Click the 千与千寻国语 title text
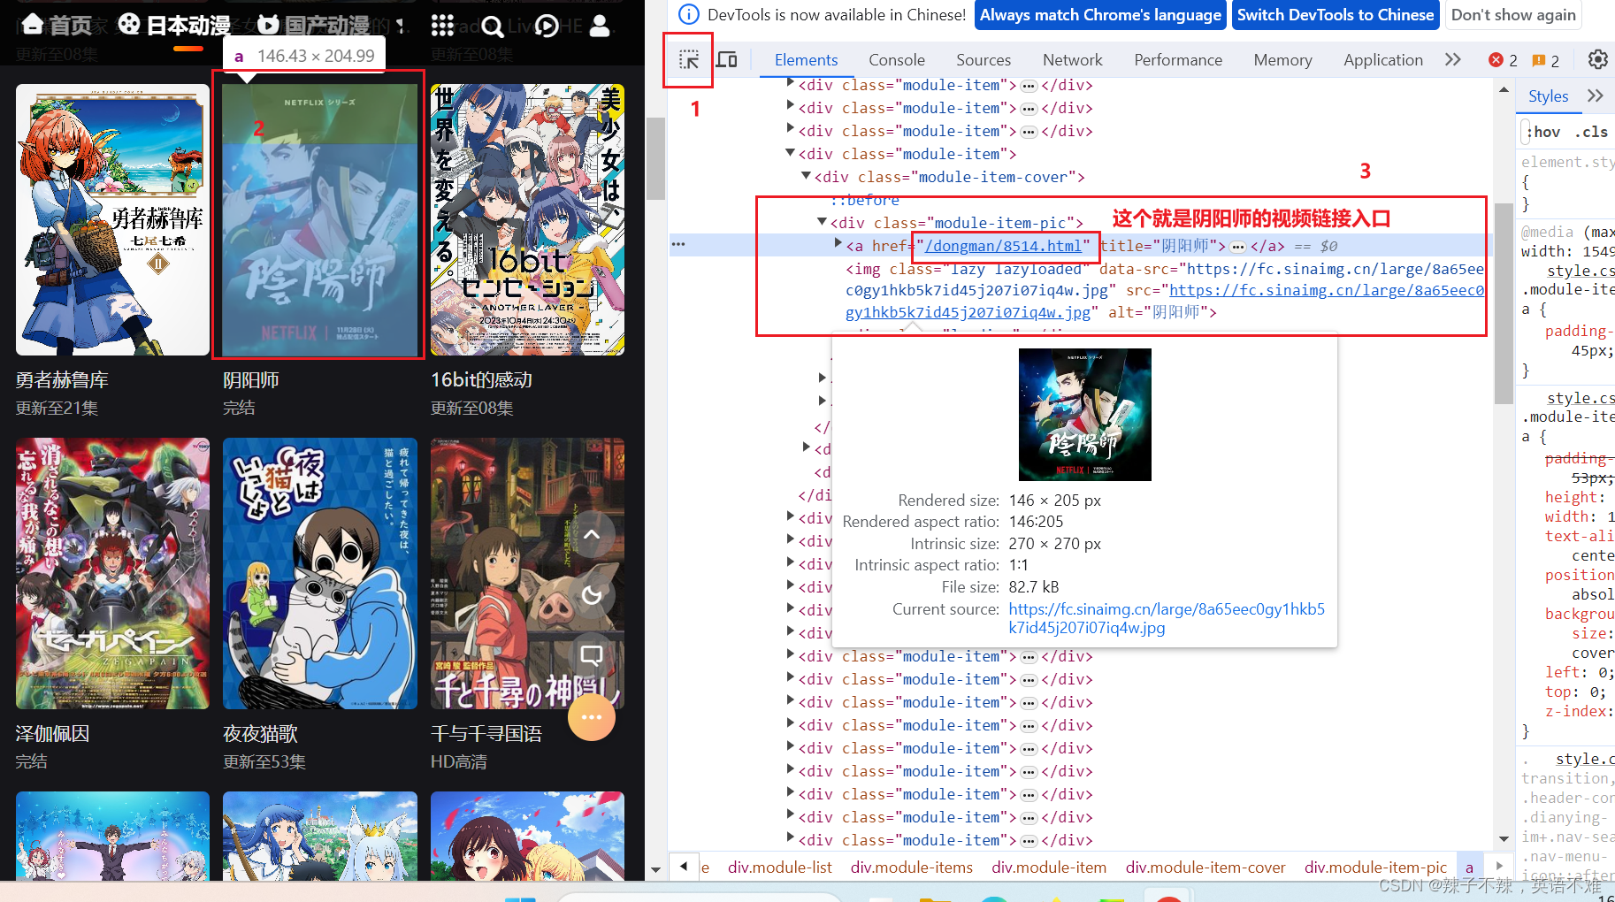The width and height of the screenshot is (1615, 902). [486, 734]
